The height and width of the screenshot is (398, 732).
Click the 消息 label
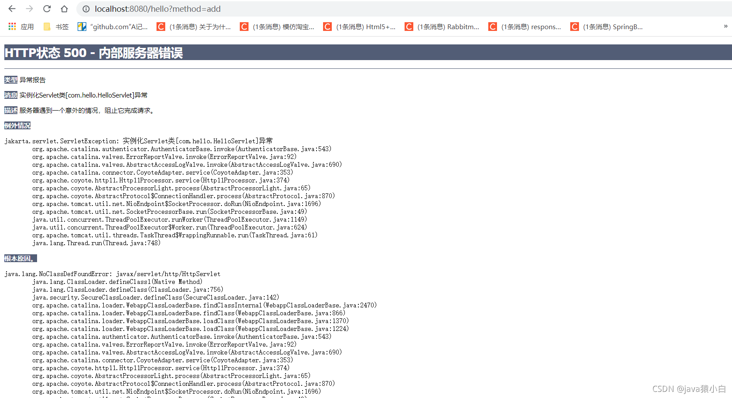11,95
